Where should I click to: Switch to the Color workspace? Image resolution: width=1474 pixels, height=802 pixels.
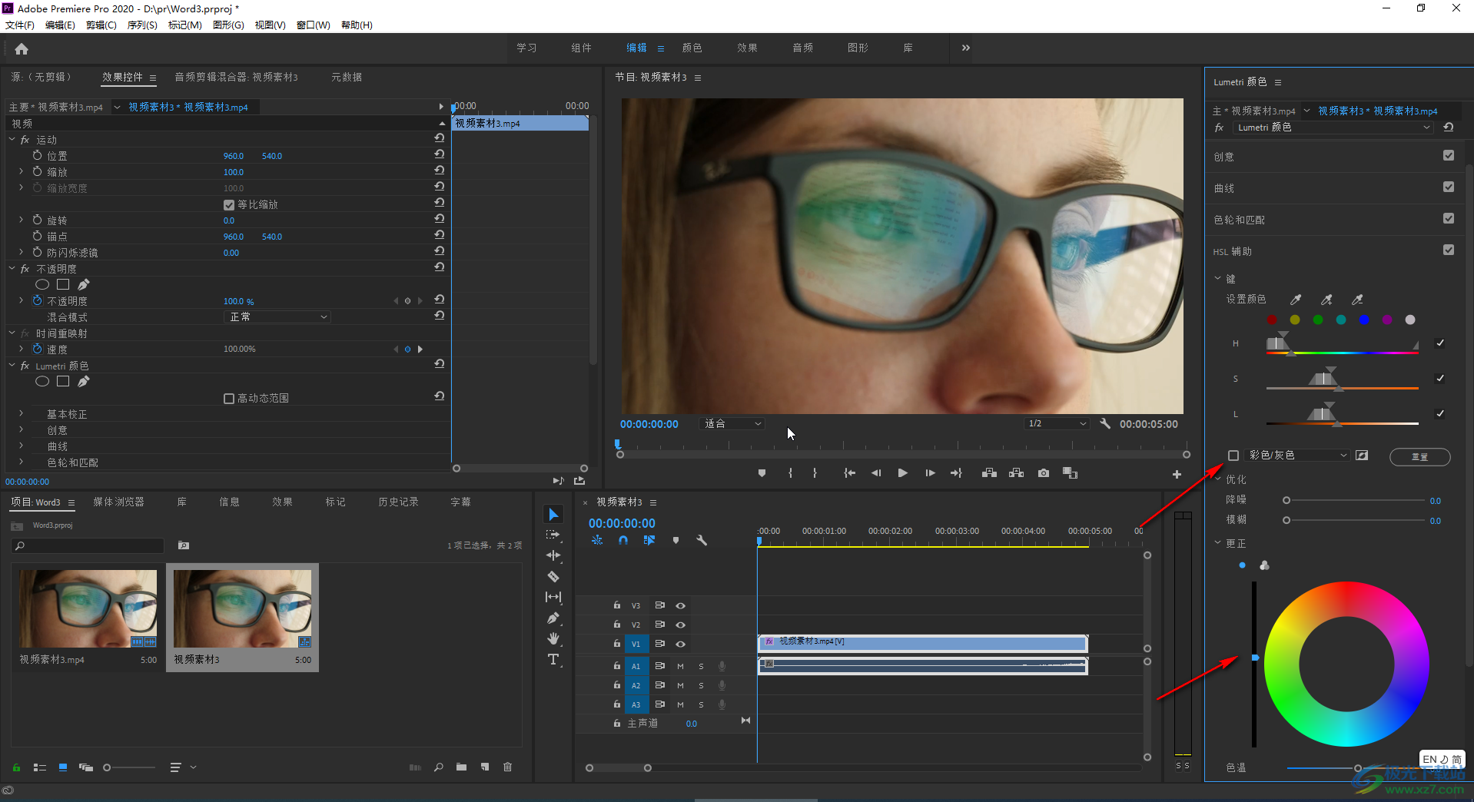coord(692,48)
